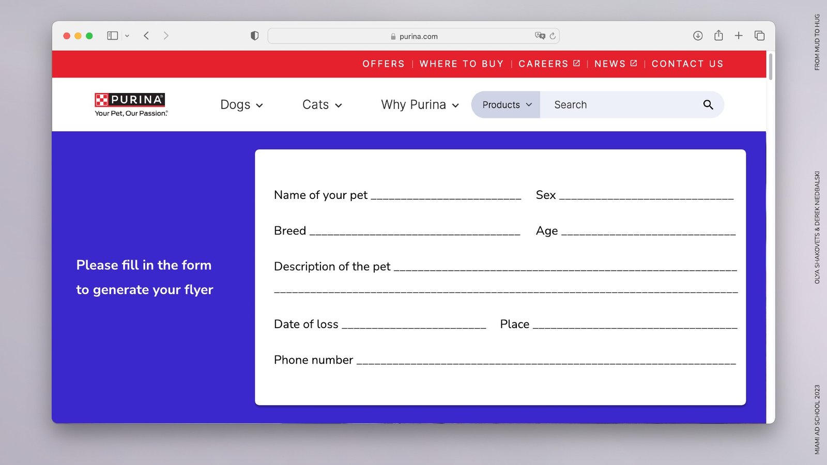Open the Products dropdown
Viewport: 827px width, 465px height.
click(x=506, y=105)
